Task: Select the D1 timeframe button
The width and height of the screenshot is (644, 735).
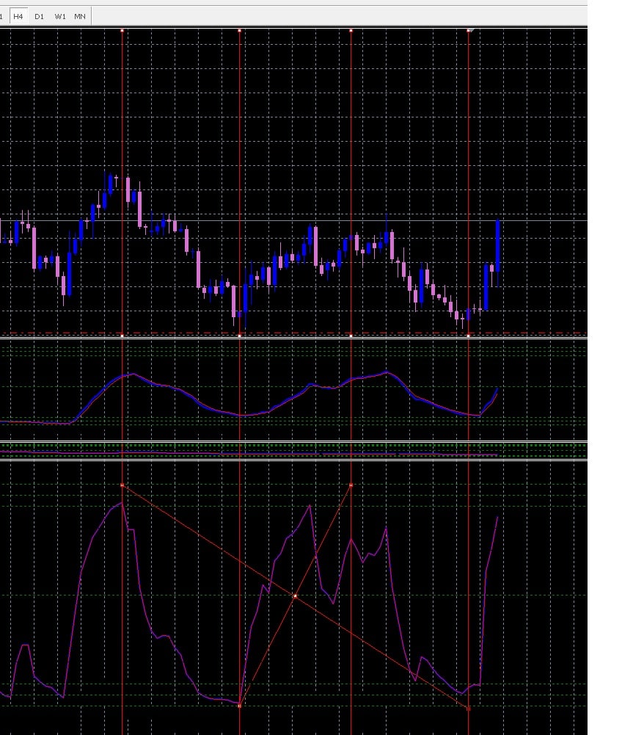Action: tap(40, 16)
